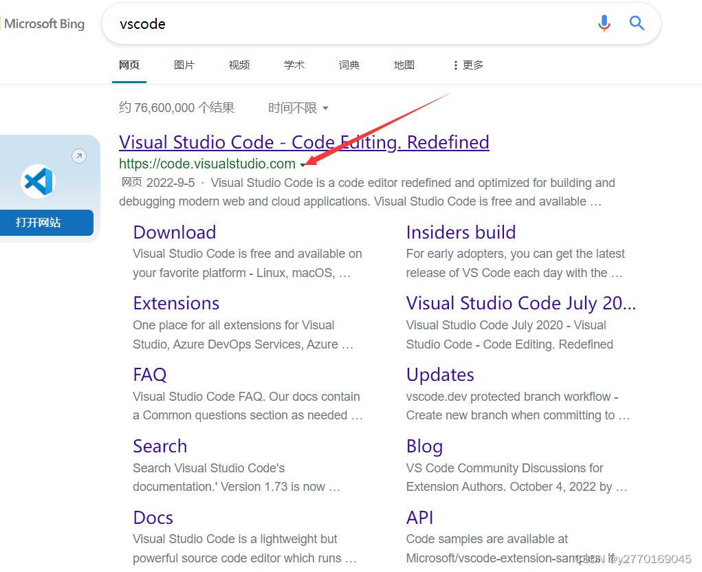This screenshot has height=572, width=702.
Task: Click the 打开网站 button
Action: 47,223
